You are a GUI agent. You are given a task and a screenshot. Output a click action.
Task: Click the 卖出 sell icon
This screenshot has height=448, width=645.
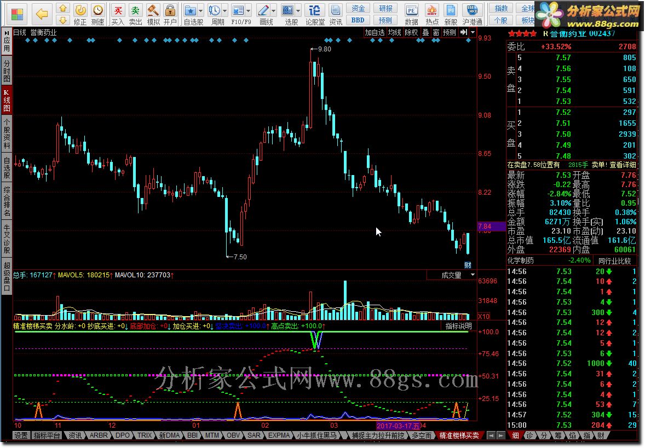pyautogui.click(x=135, y=14)
